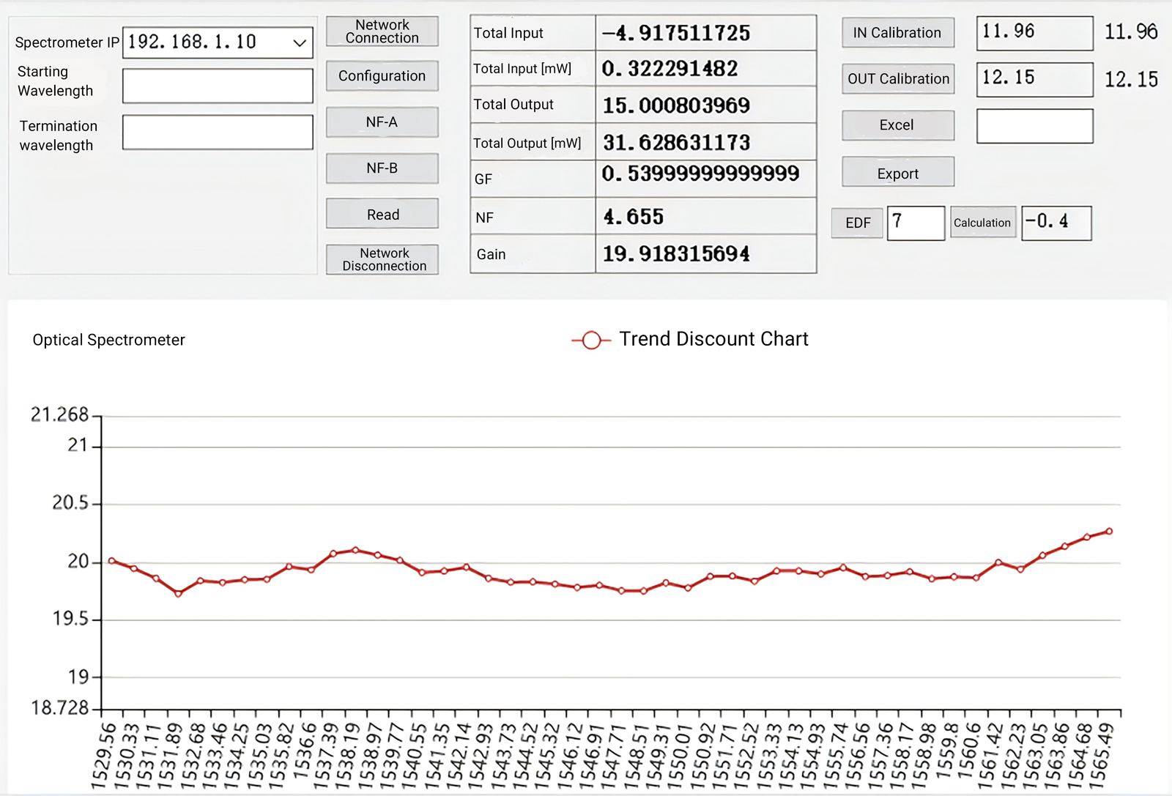Select the IN Calibration value field 11.96
1172x796 pixels.
[1034, 34]
